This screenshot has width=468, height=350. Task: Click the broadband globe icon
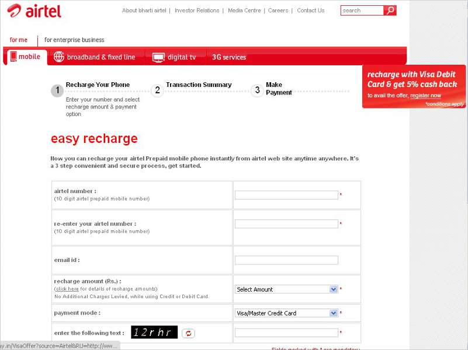tap(59, 57)
